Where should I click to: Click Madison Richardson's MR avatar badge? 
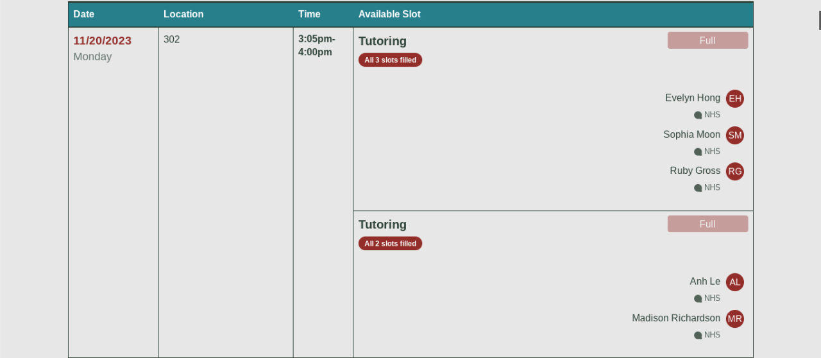(x=734, y=319)
